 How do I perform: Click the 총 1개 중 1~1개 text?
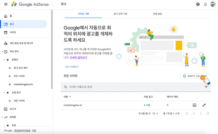click(x=171, y=114)
